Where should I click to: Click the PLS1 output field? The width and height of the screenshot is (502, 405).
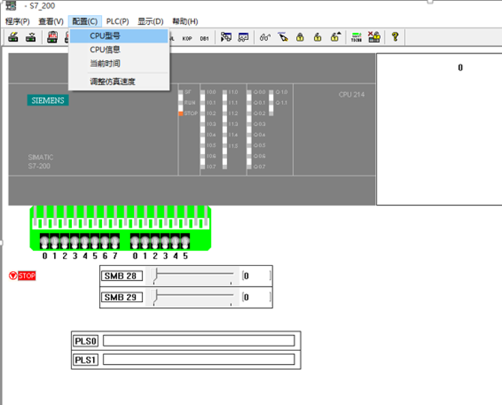pos(199,359)
